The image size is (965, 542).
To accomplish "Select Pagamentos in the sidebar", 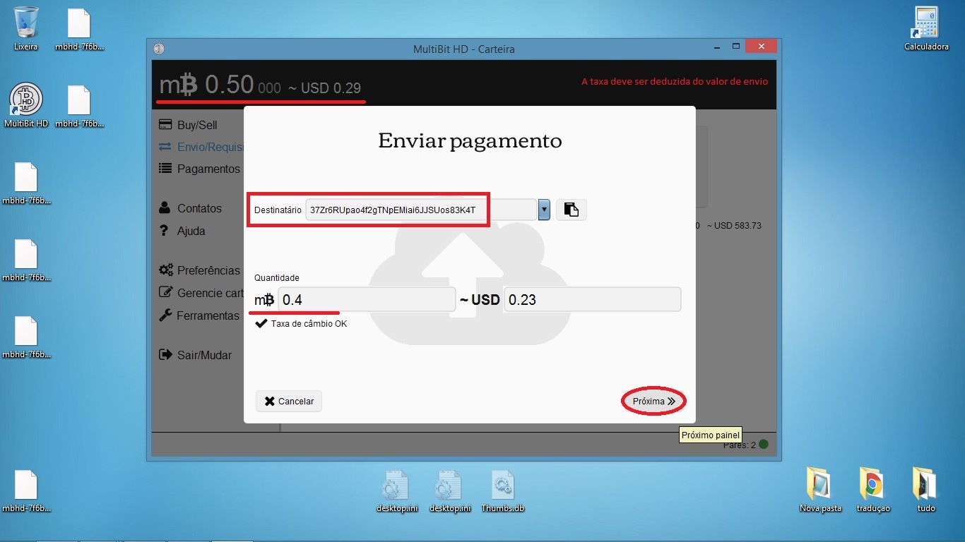I will [208, 169].
